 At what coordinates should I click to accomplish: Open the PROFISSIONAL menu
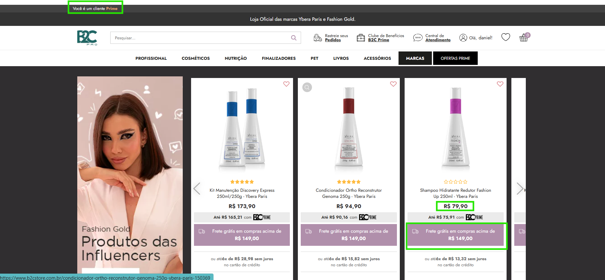pos(151,58)
